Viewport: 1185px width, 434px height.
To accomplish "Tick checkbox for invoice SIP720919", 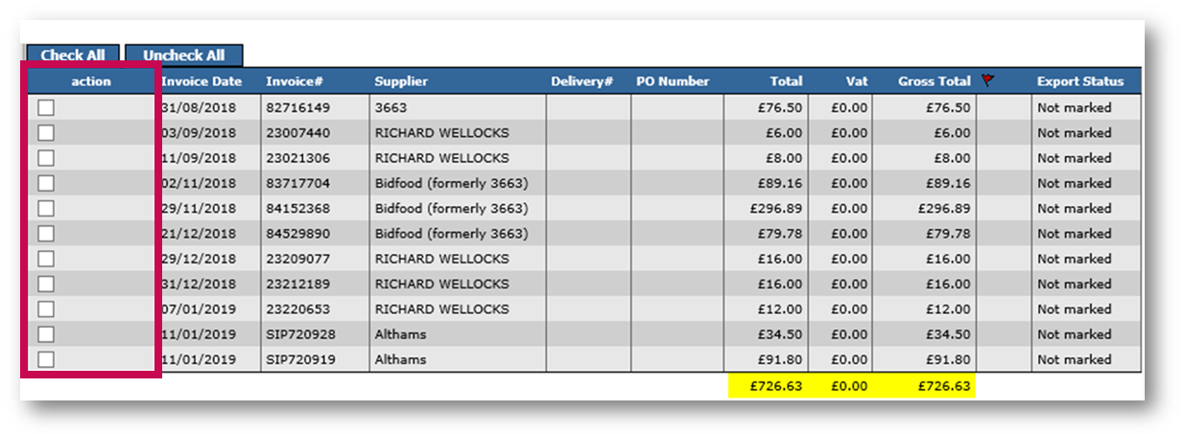I will pos(46,359).
